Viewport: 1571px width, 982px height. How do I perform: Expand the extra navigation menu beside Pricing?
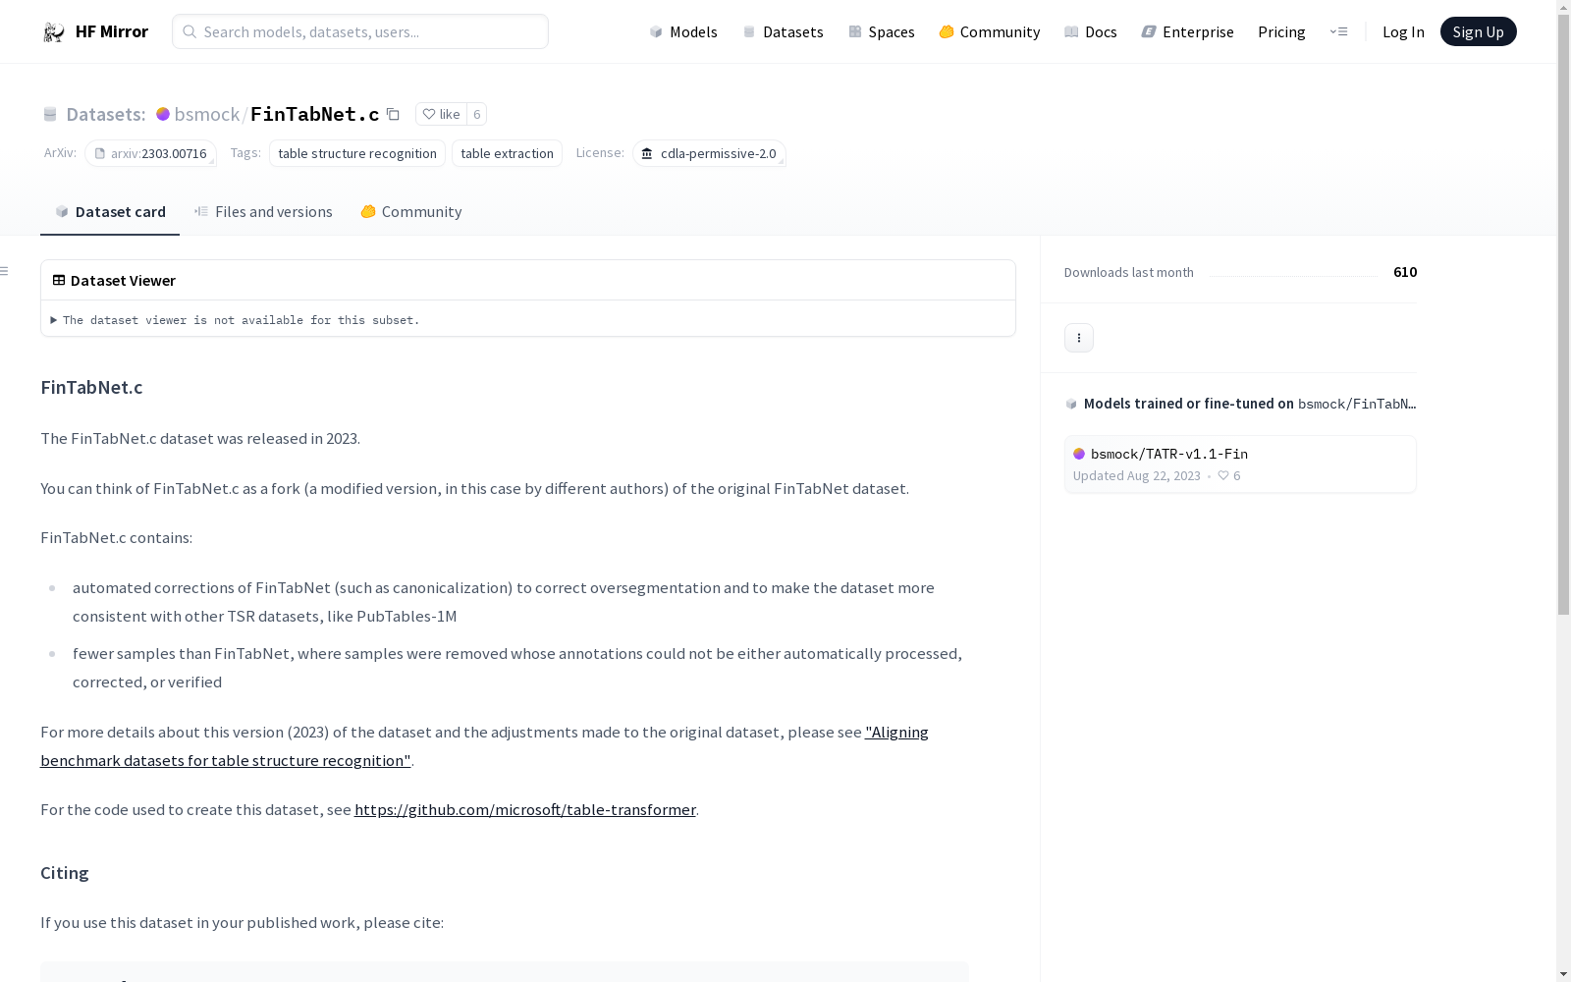coord(1338,31)
